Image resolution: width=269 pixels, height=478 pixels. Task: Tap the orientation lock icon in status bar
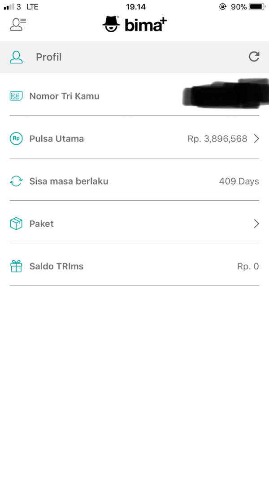coord(223,7)
